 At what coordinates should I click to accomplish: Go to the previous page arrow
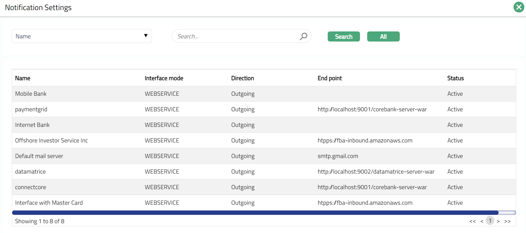pyautogui.click(x=482, y=221)
